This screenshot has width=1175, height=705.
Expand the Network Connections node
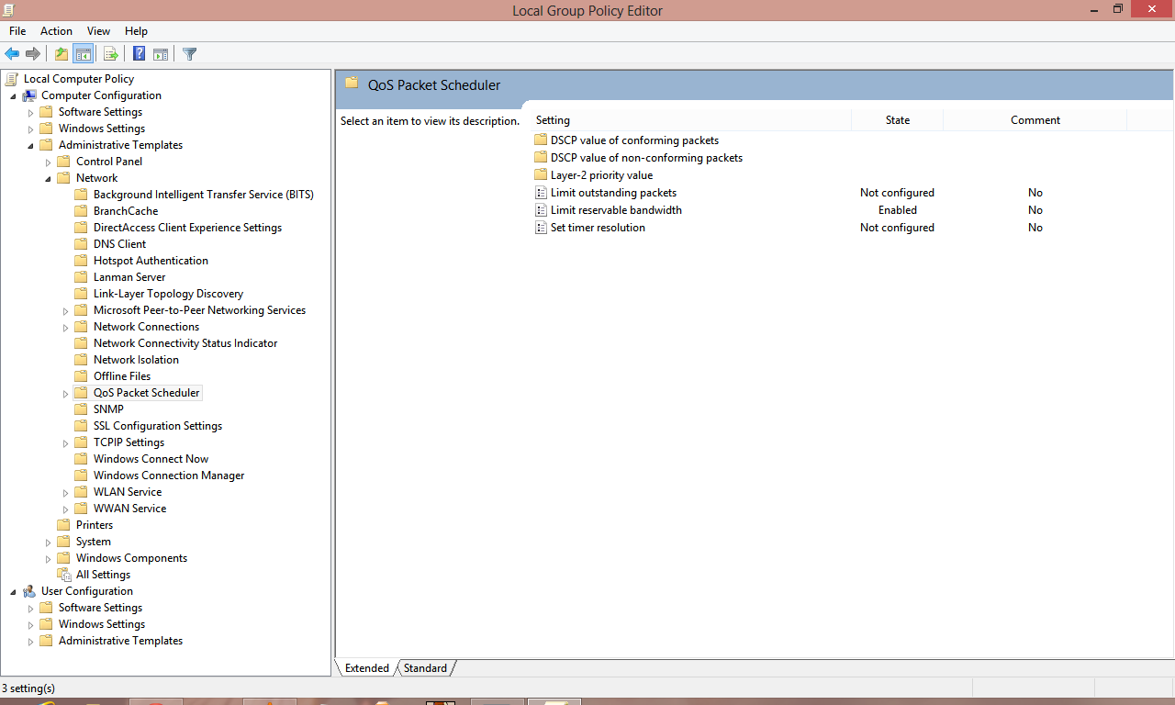[x=65, y=328]
